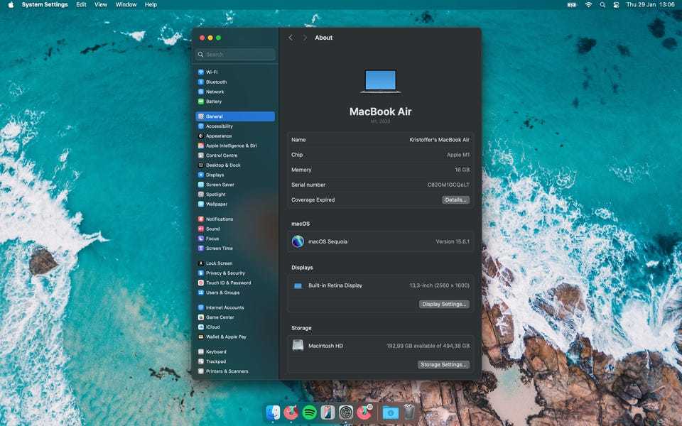The image size is (682, 426).
Task: Click the Spotlight search icon in menu bar
Action: pos(602,5)
